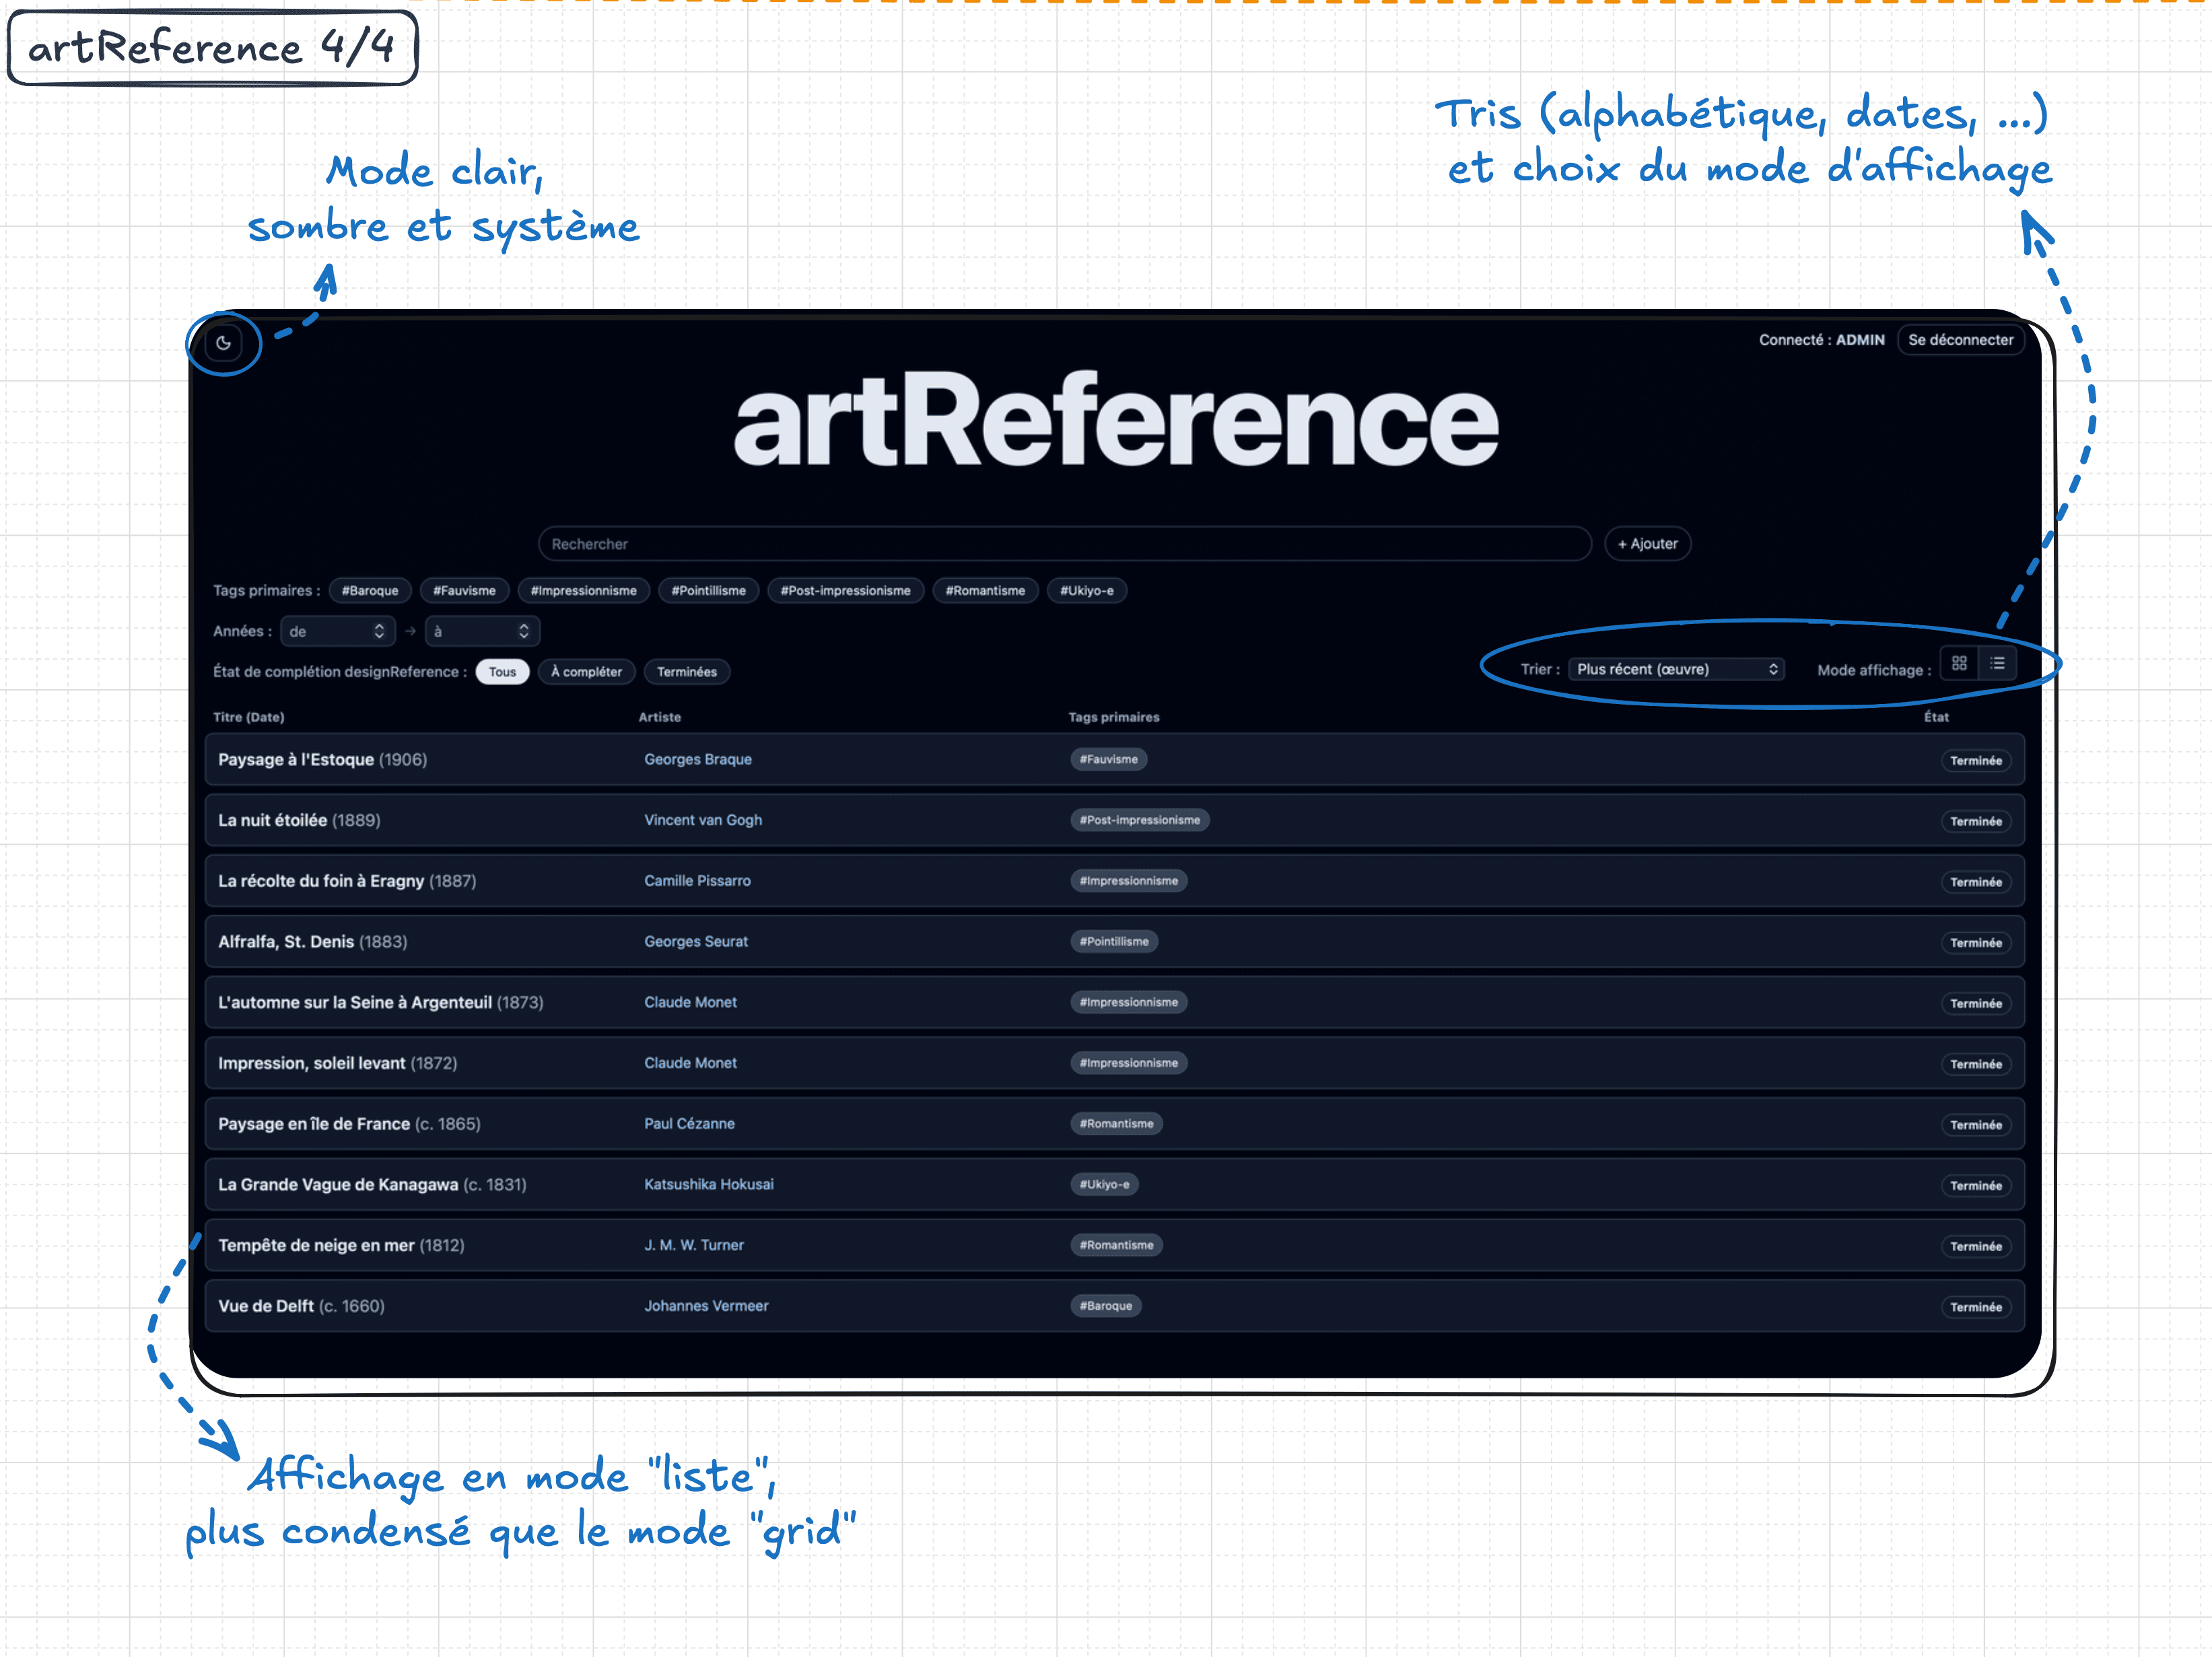Viewport: 2212px width, 1657px height.
Task: Filter by #Baroque primary tag
Action: click(369, 591)
